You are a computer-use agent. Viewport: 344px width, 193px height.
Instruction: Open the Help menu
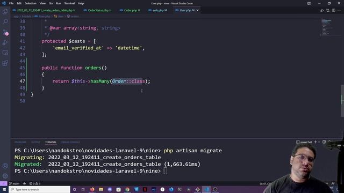tap(81, 3)
